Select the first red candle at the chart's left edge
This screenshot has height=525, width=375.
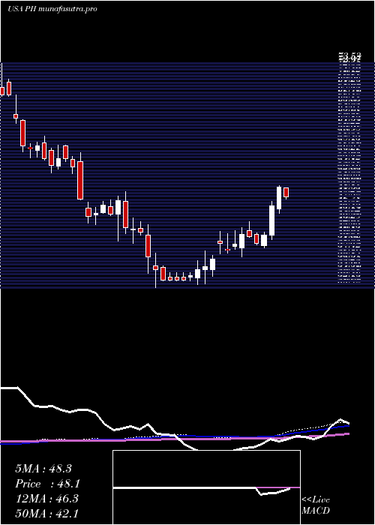click(2, 91)
